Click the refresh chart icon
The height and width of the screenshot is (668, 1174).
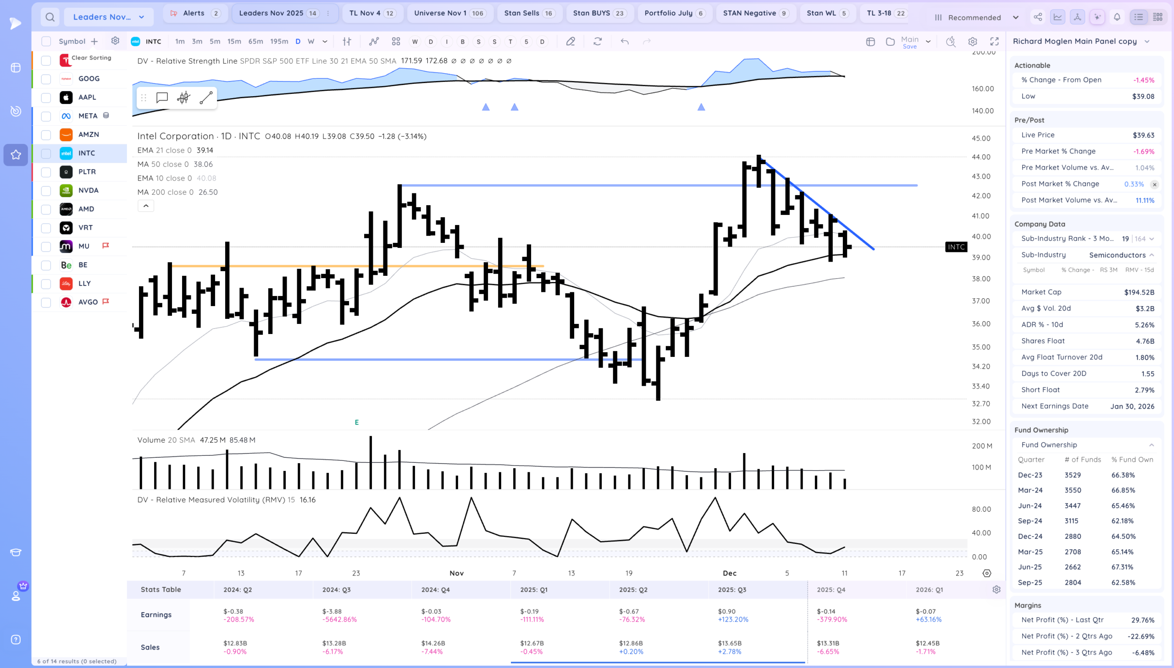pos(598,41)
